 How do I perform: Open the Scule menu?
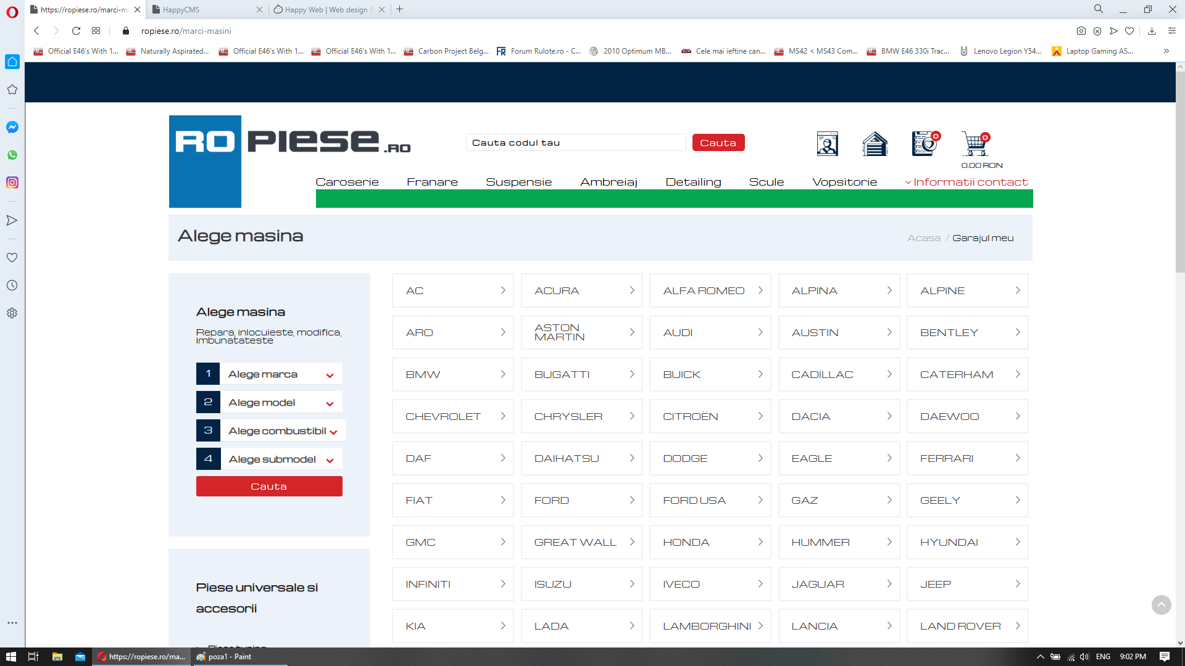pyautogui.click(x=766, y=182)
